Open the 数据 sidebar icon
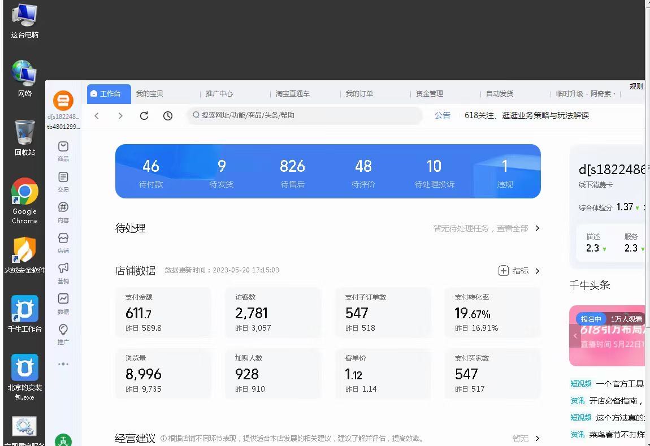The width and height of the screenshot is (650, 446). click(63, 304)
